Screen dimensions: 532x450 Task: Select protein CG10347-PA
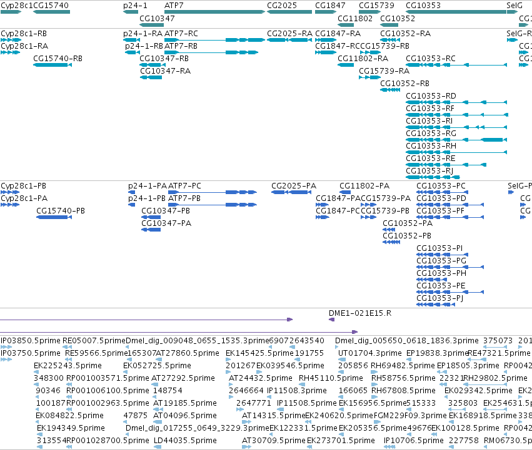click(x=151, y=230)
